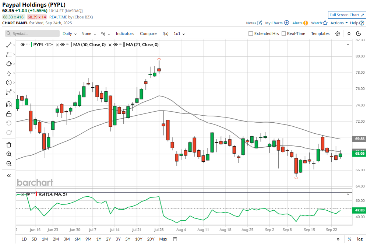
Task: Hide the MA (21, Close, 0) line
Action: coord(116,45)
